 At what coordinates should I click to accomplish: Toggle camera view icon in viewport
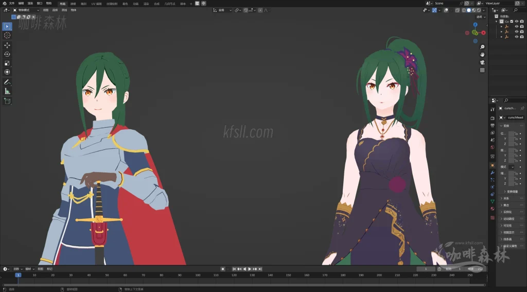pyautogui.click(x=482, y=62)
